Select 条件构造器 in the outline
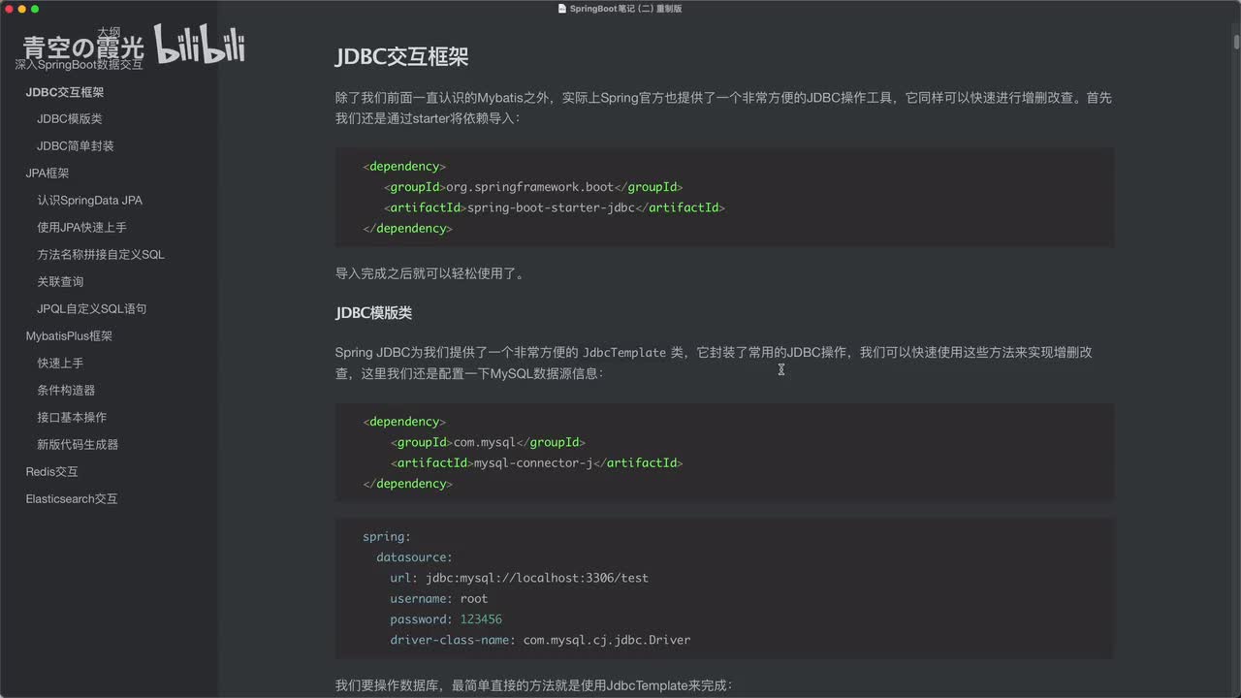The width and height of the screenshot is (1241, 698). pos(66,391)
